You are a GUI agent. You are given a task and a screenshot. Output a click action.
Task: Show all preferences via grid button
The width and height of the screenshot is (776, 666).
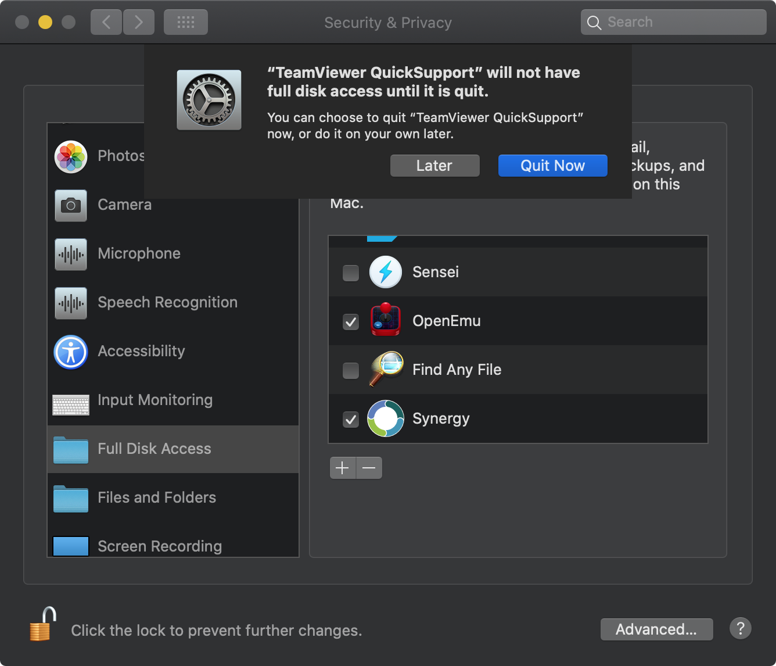click(186, 22)
